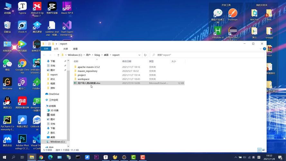Screen dimensions: 286x161
Task: Open the uniapp folder on desktop
Action: pos(269,33)
